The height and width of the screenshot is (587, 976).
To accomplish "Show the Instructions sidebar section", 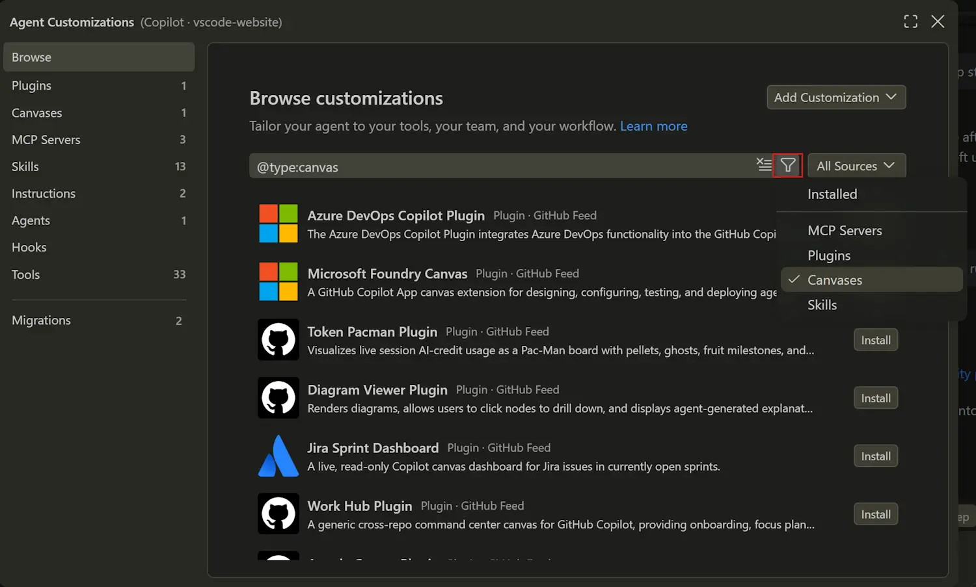I will [99, 194].
